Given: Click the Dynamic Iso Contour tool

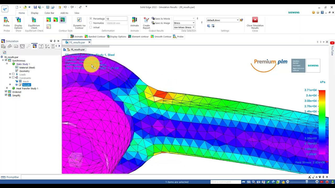Looking at the screenshot, I should coord(79,23).
